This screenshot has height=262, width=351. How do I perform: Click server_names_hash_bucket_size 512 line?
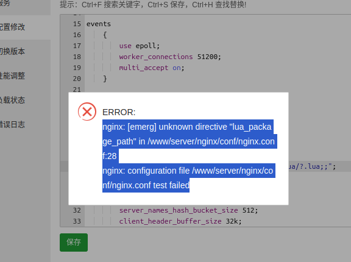188,210
